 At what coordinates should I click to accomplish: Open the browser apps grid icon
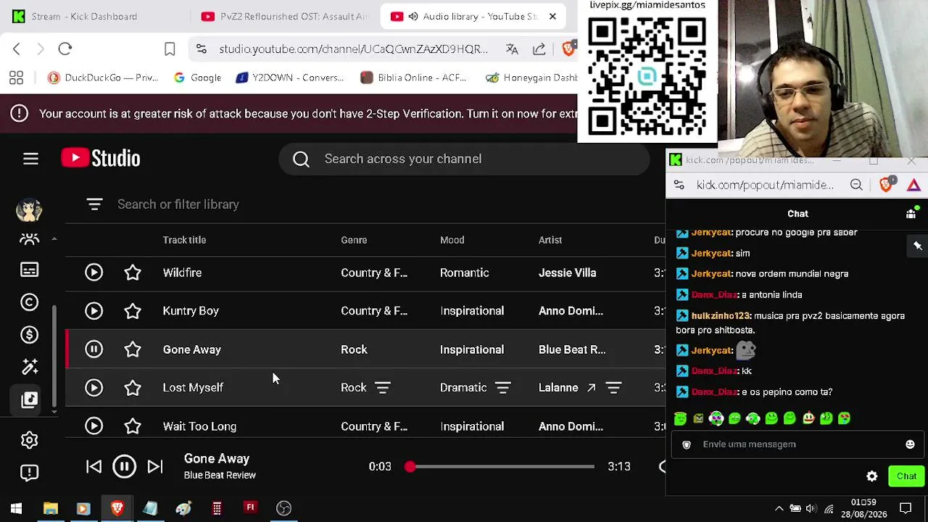pyautogui.click(x=16, y=78)
